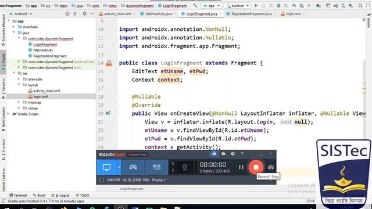Click the Make Project hammer icon
This screenshot has width=372, height=209.
195,5
